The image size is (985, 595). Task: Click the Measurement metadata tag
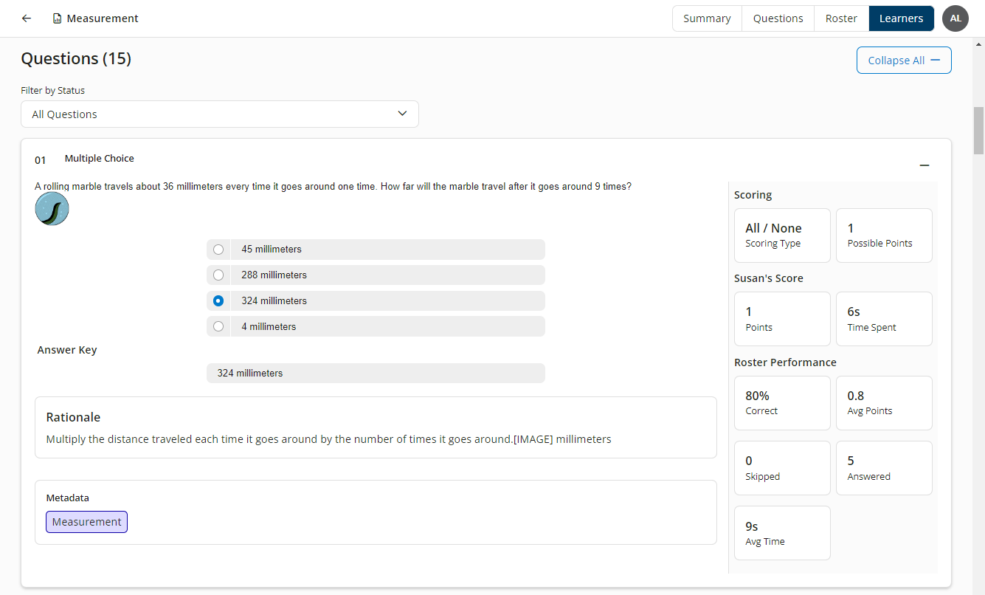tap(86, 521)
